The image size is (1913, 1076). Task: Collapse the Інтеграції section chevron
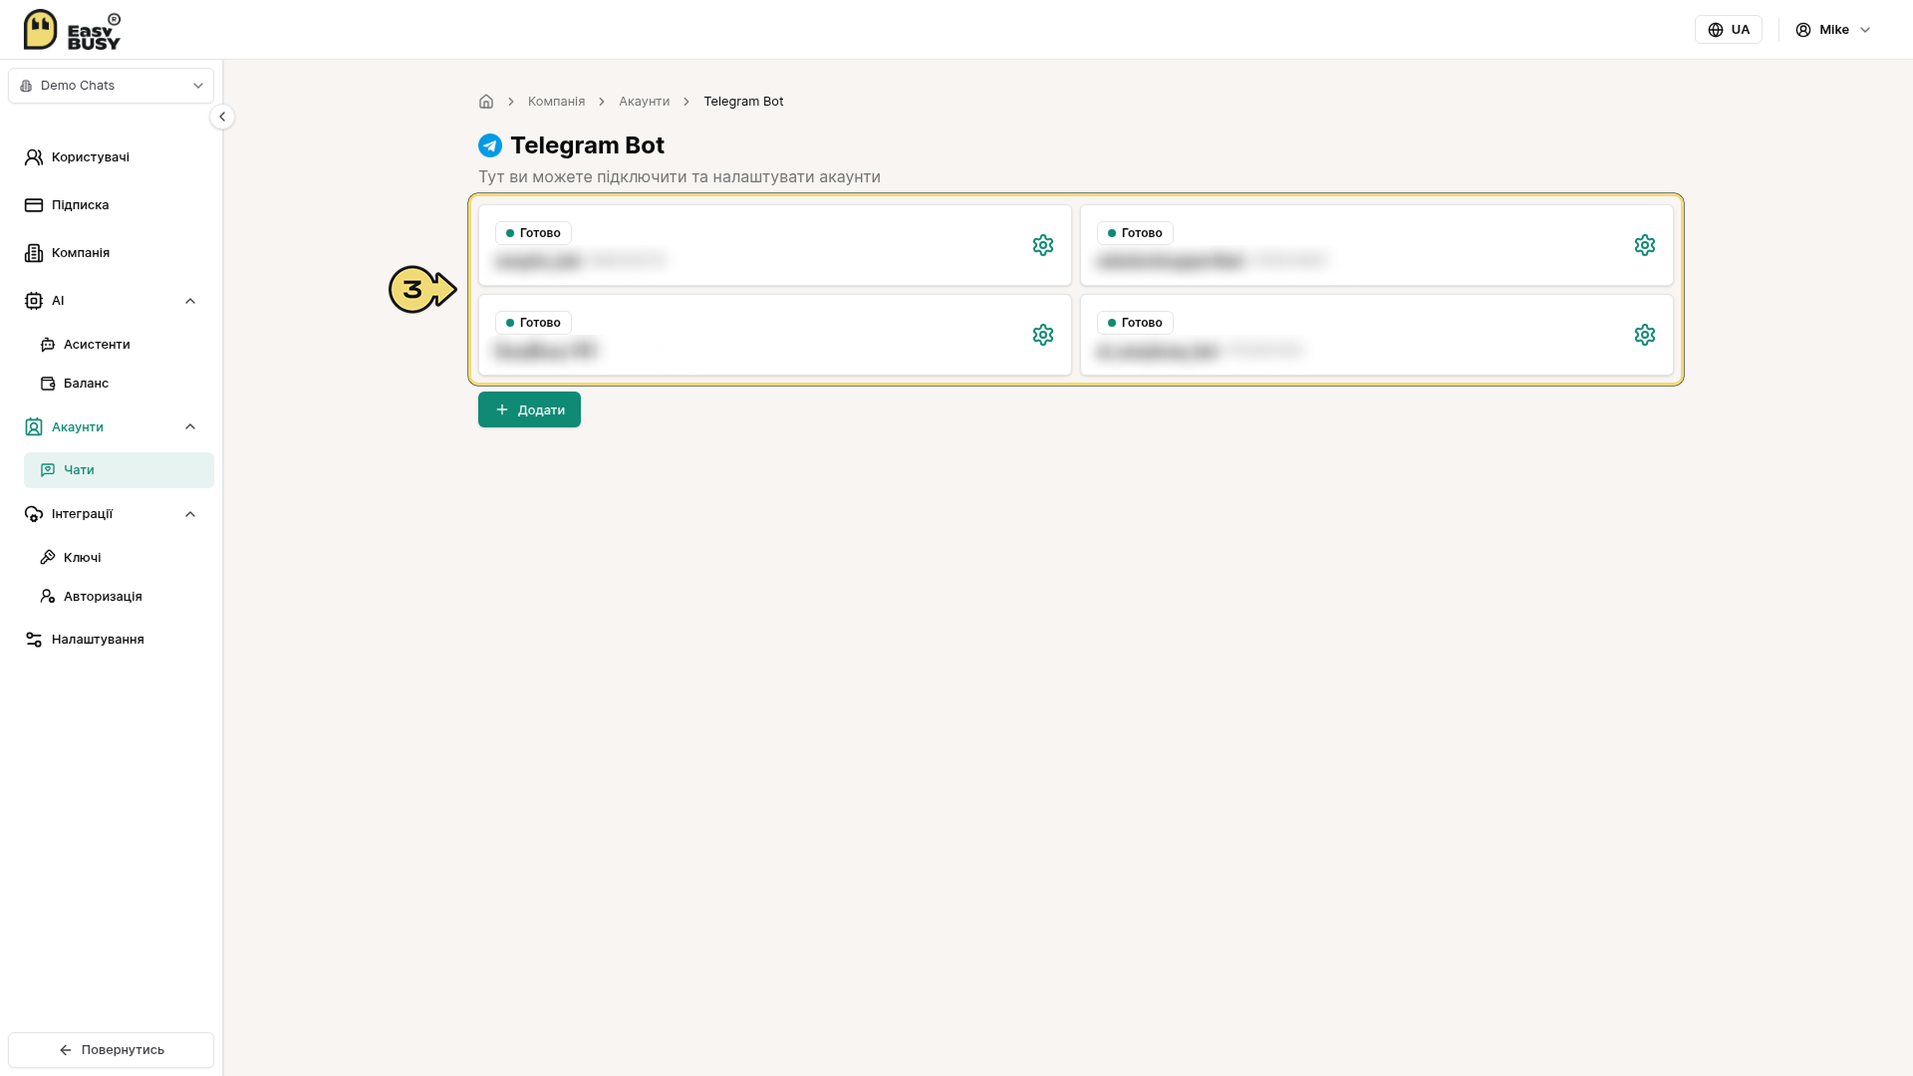(x=190, y=514)
